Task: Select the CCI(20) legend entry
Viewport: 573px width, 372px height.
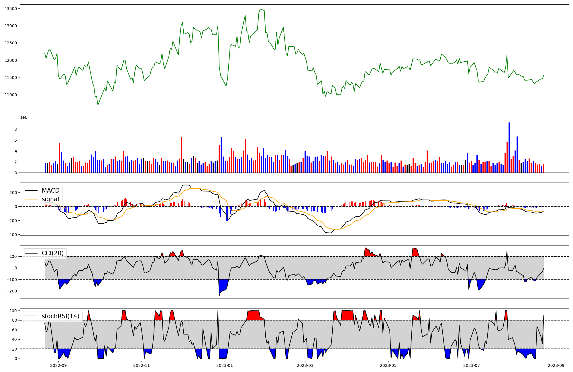Action: click(53, 253)
